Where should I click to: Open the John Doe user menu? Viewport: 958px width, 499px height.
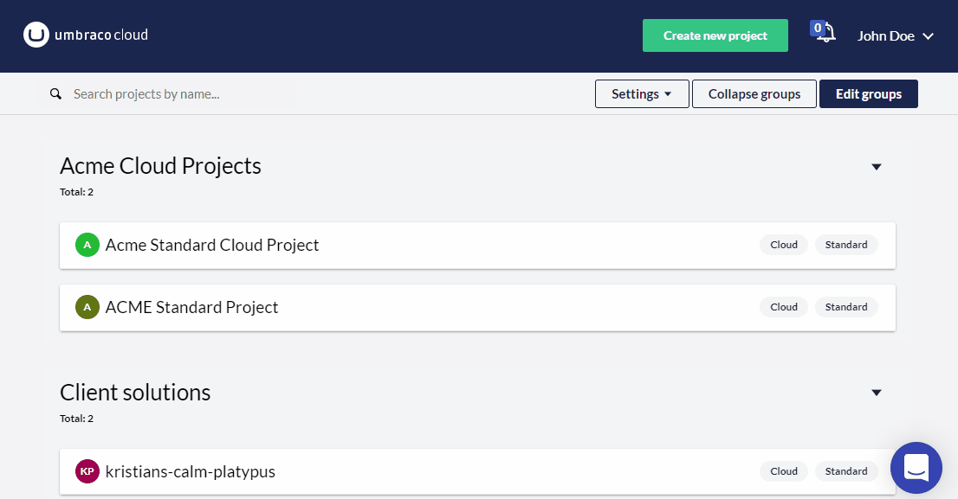(895, 36)
